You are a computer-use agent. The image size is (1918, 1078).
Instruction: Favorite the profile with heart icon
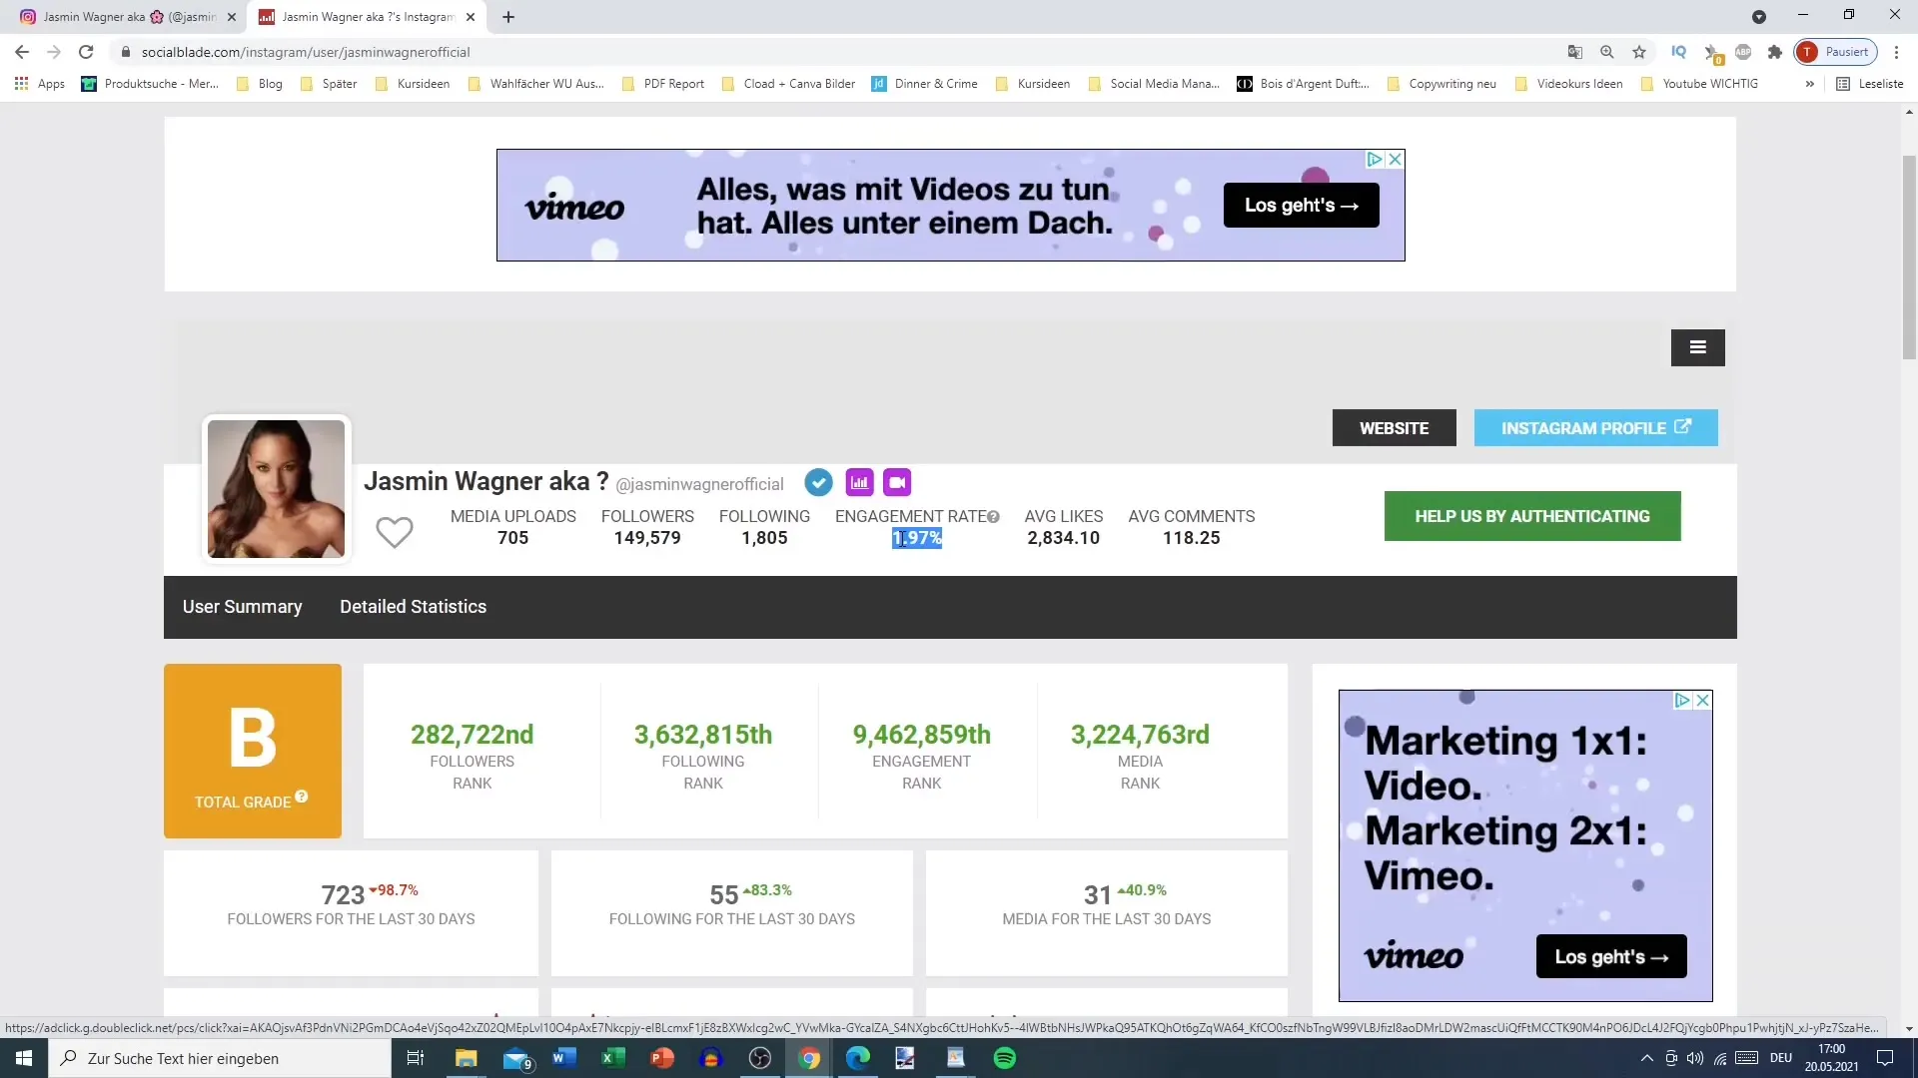click(x=395, y=532)
